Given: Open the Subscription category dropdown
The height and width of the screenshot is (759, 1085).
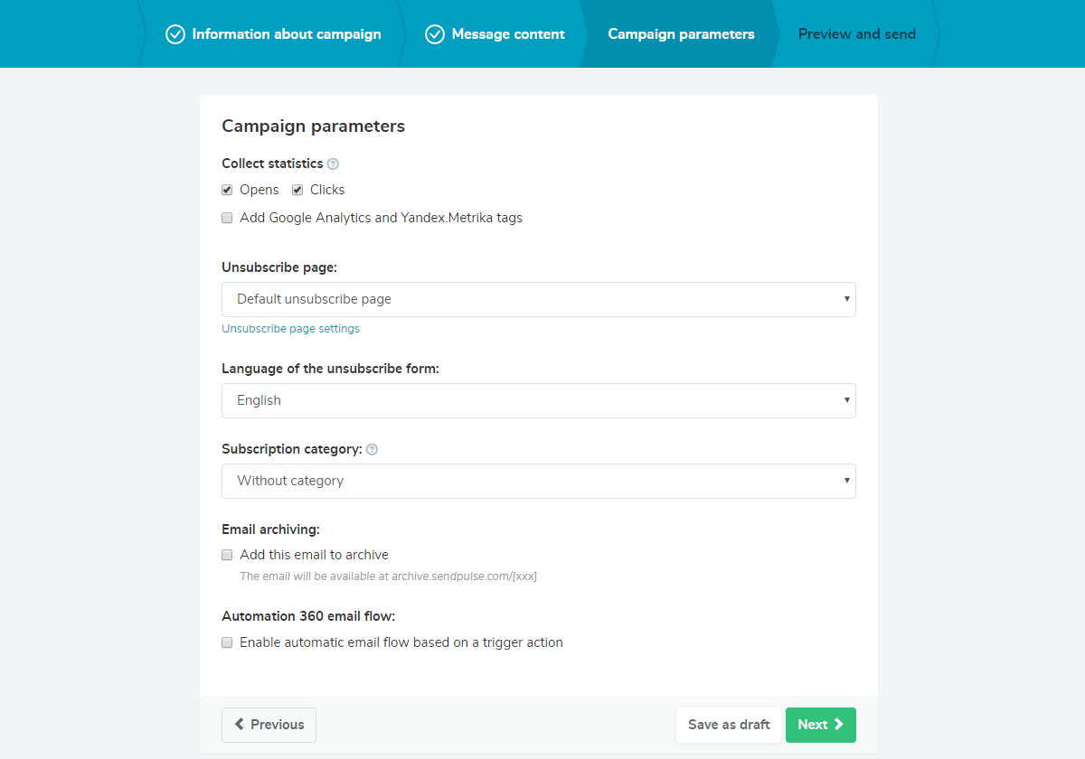Looking at the screenshot, I should 539,481.
